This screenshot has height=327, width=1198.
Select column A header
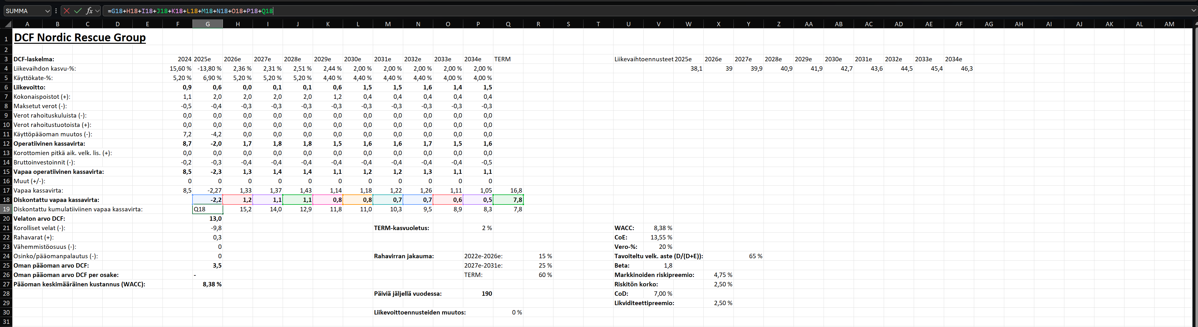point(27,24)
